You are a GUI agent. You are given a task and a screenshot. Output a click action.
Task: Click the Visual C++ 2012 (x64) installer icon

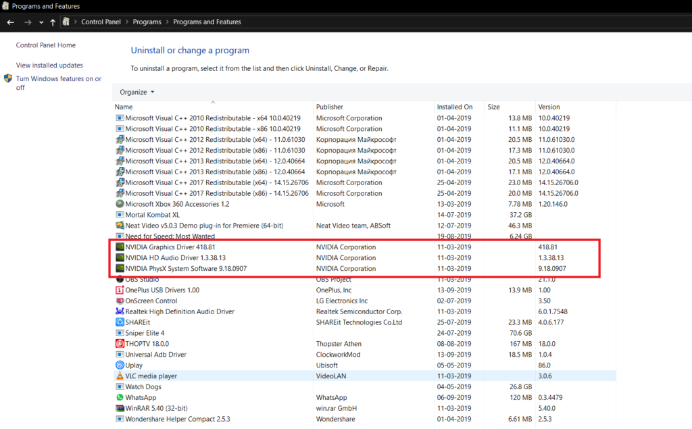coord(120,139)
